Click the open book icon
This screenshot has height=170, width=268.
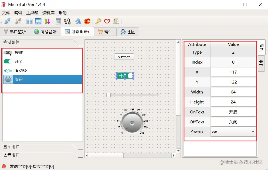[116, 21]
